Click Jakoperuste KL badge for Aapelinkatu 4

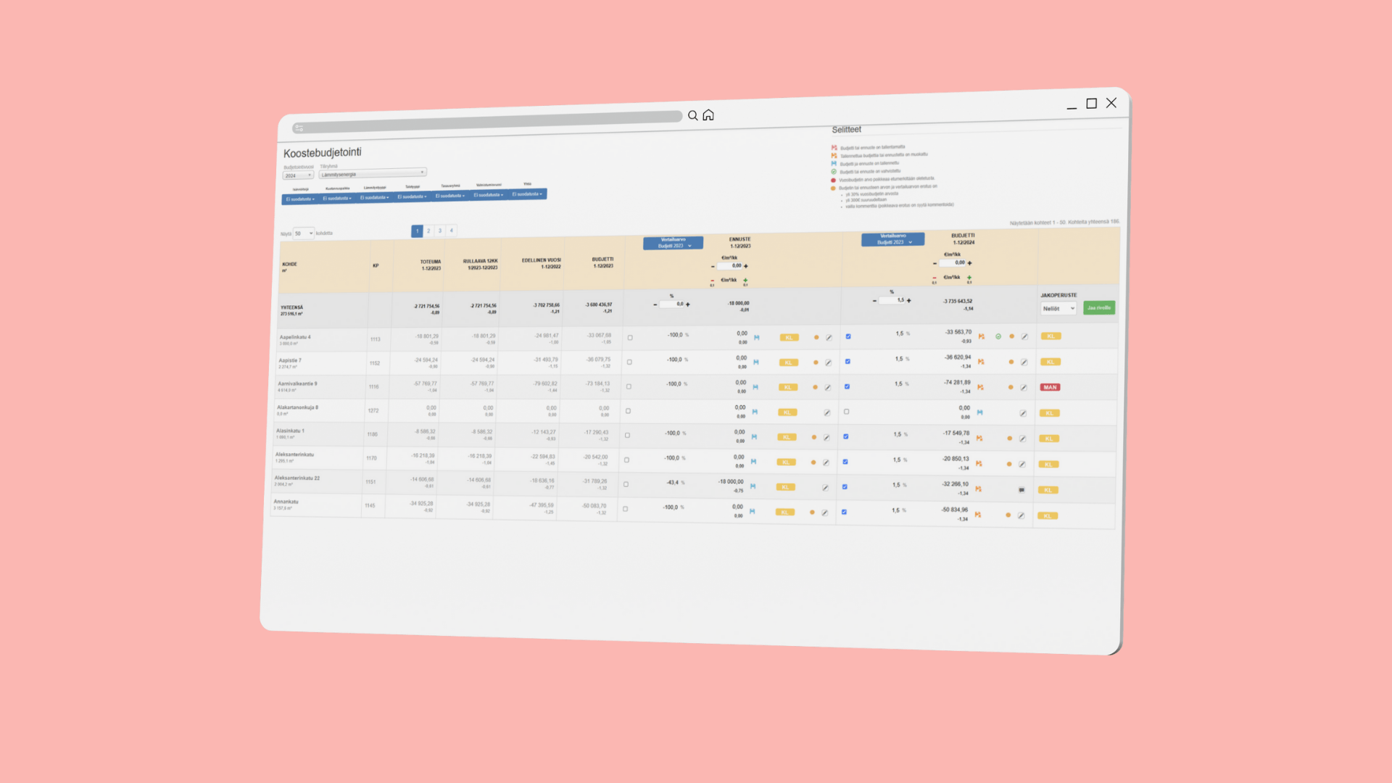(1051, 336)
